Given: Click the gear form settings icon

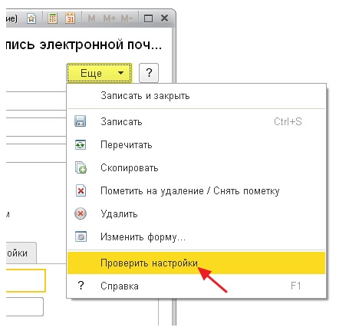Looking at the screenshot, I should coord(81,236).
